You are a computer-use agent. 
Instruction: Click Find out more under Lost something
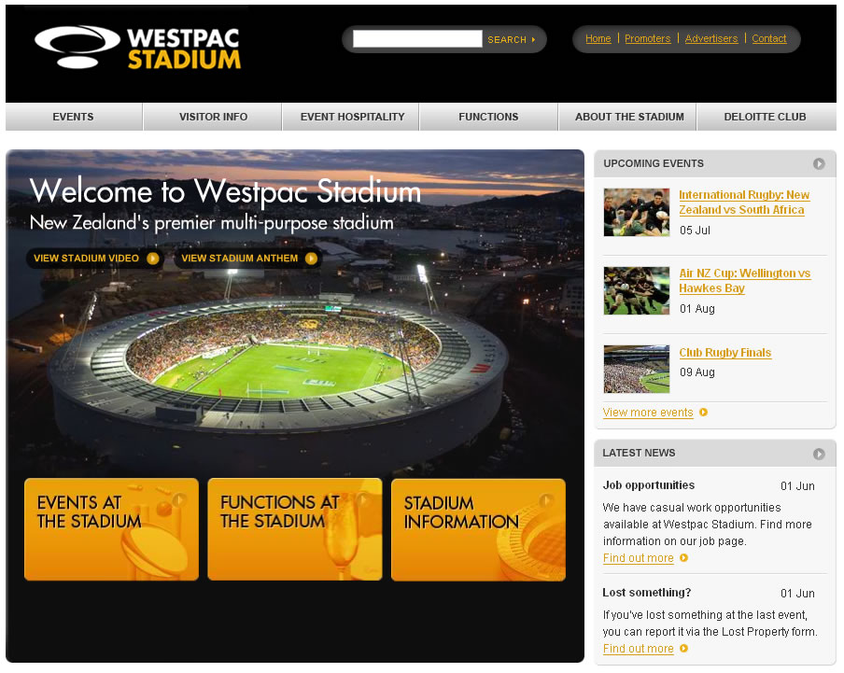(x=639, y=649)
